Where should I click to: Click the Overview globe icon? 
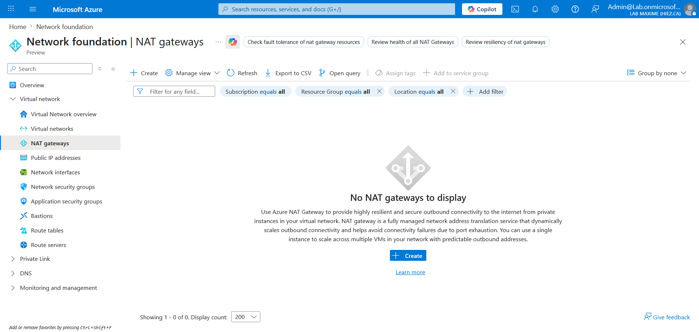tap(13, 85)
